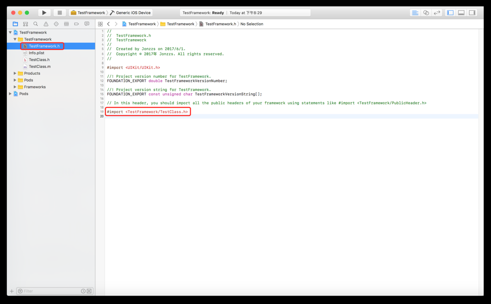Expand the Products folder
Image resolution: width=491 pixels, height=304 pixels.
15,74
